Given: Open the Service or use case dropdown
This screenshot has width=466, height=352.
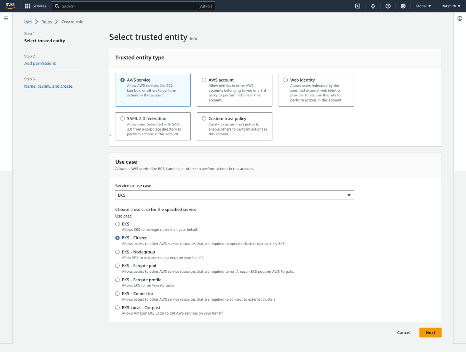Looking at the screenshot, I should 235,195.
